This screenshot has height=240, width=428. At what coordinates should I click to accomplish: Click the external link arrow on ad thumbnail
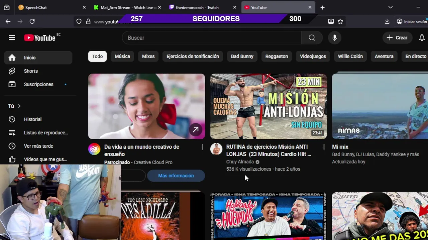tap(196, 130)
